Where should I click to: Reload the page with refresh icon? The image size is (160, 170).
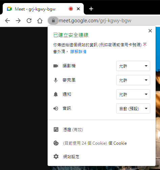[x=29, y=21]
